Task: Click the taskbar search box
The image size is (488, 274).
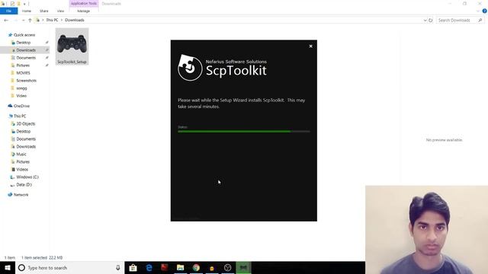Action: click(69, 267)
